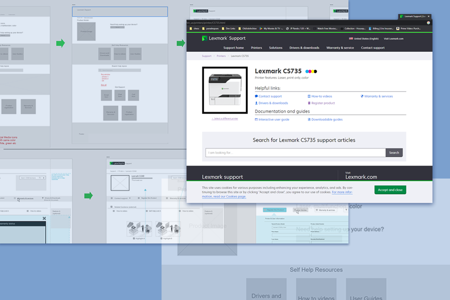Open the Warranty & service menu item
This screenshot has height=300, width=450.
click(340, 48)
